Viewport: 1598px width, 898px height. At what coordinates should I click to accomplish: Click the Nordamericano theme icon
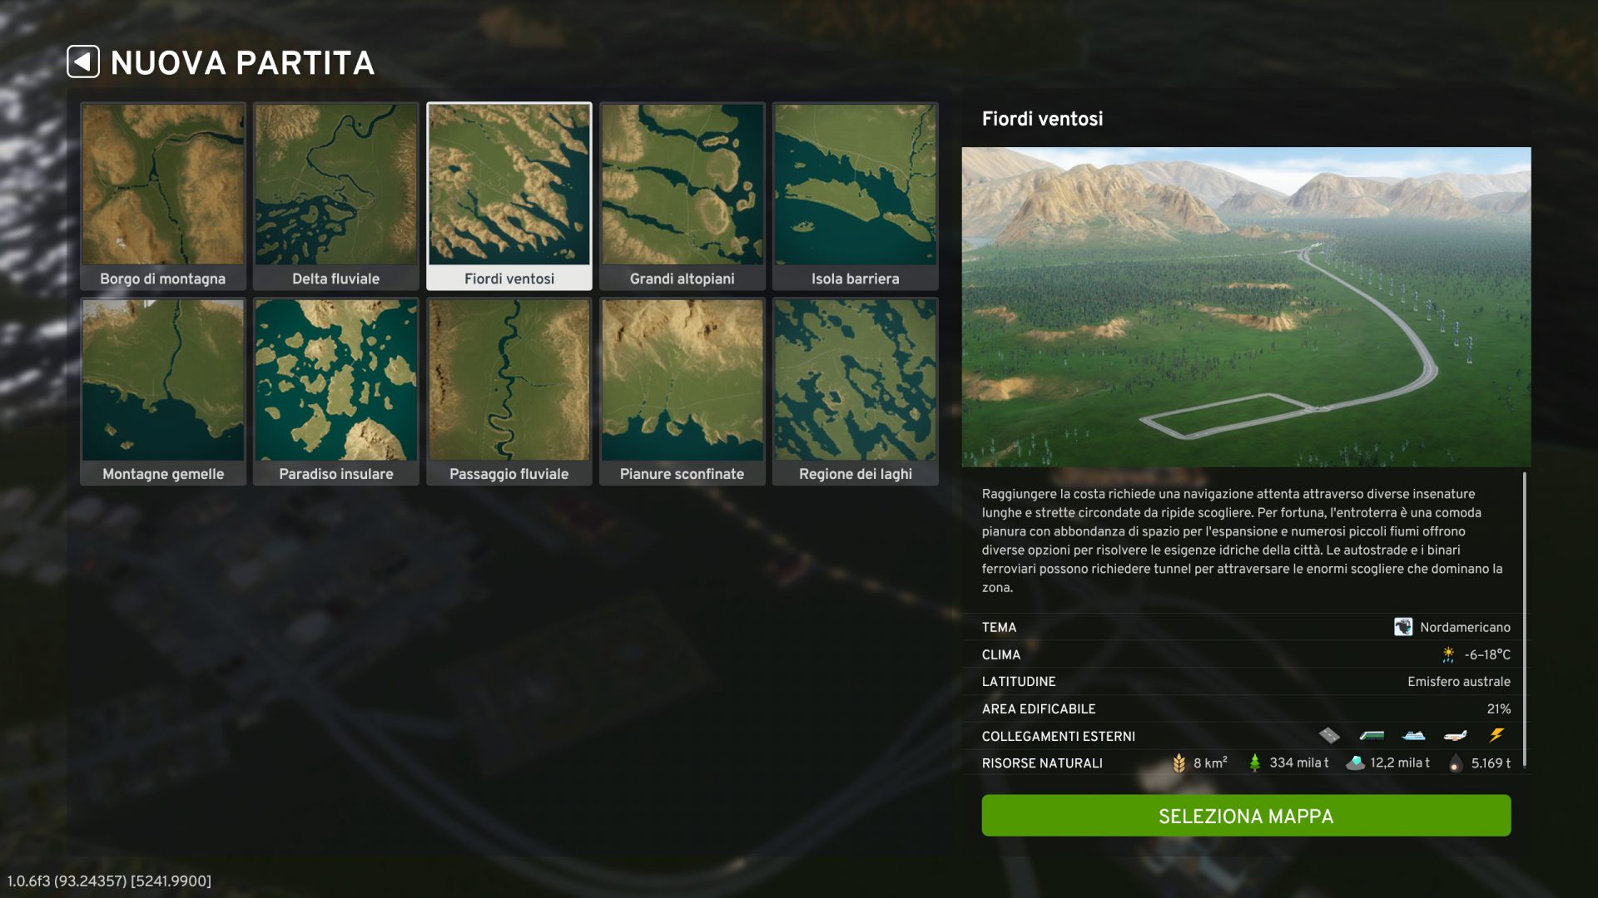pos(1403,627)
